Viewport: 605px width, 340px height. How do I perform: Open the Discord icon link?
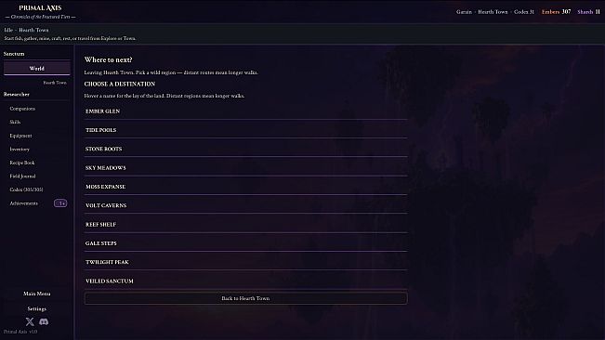pyautogui.click(x=44, y=321)
